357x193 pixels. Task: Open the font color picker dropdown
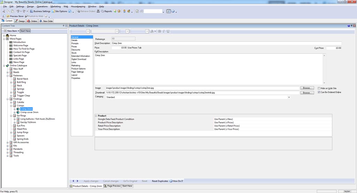click(155, 31)
